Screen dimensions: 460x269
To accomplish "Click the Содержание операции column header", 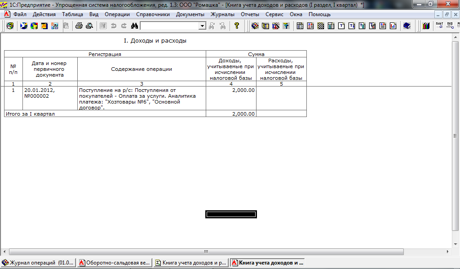I will click(142, 69).
